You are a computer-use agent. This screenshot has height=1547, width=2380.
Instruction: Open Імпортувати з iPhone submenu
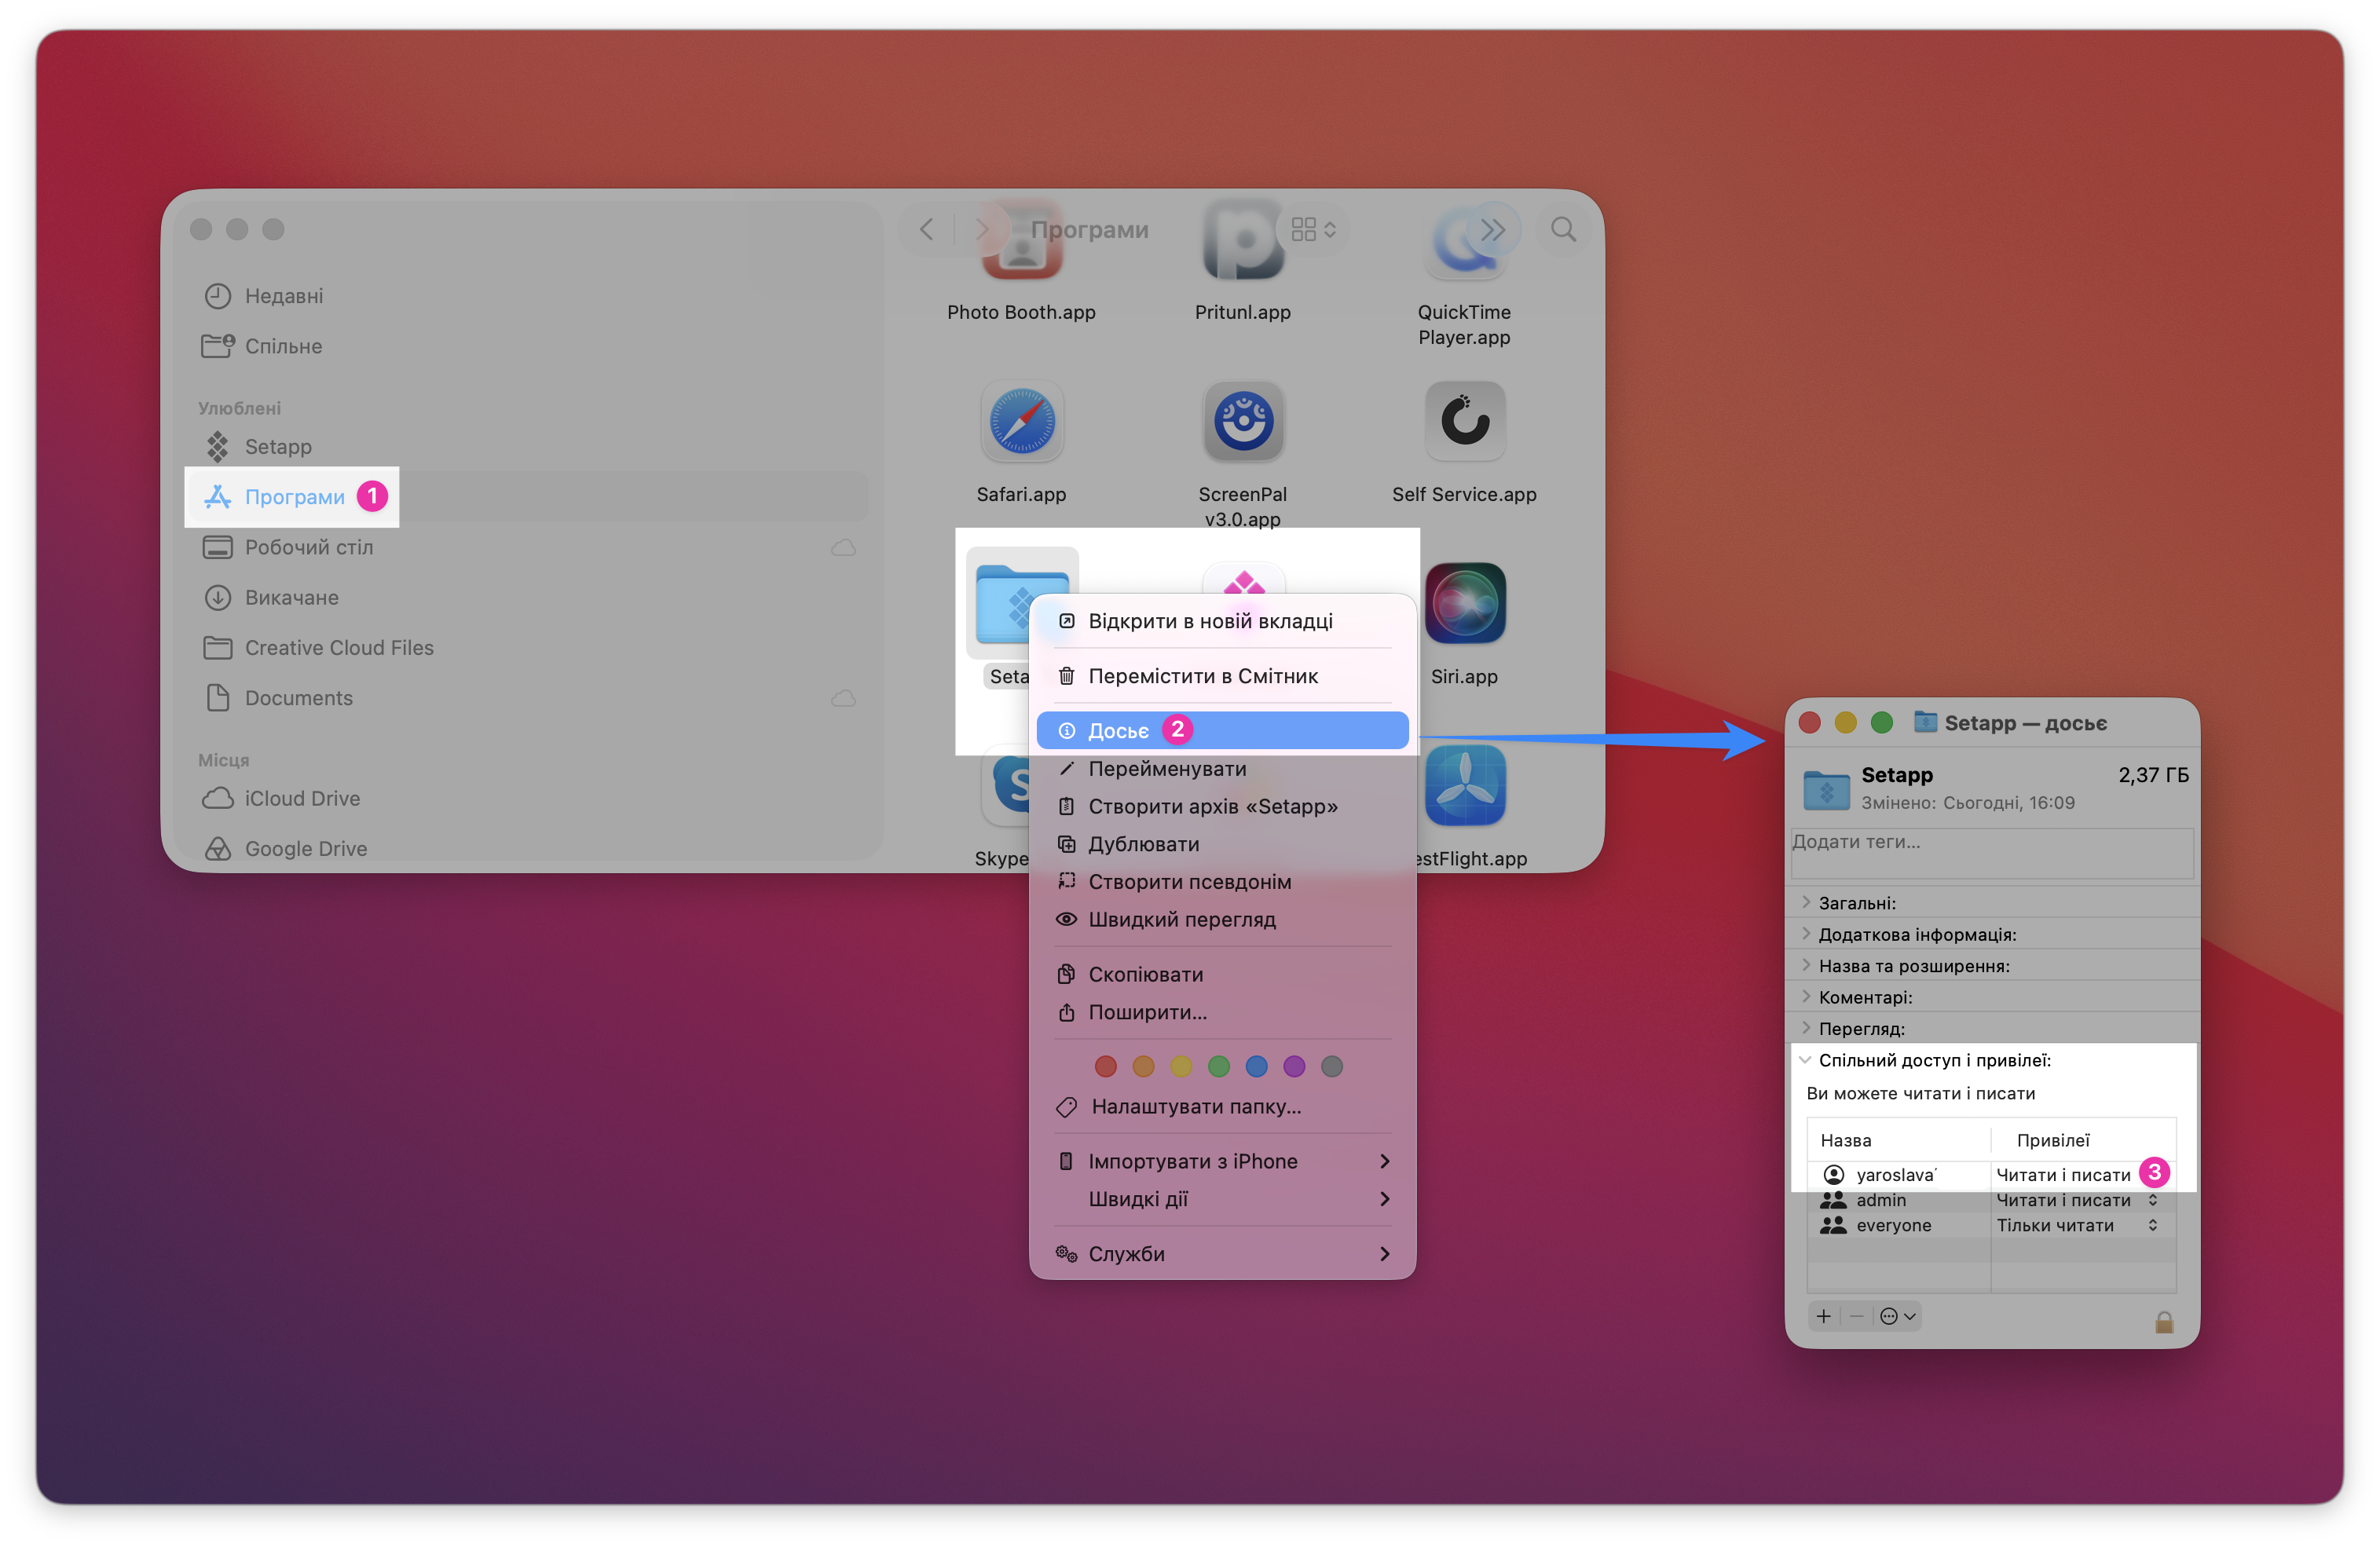1222,1161
